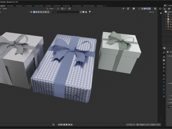Open the Sculpting workspace tab
Viewport: 172px width, 129px height.
[19, 6]
